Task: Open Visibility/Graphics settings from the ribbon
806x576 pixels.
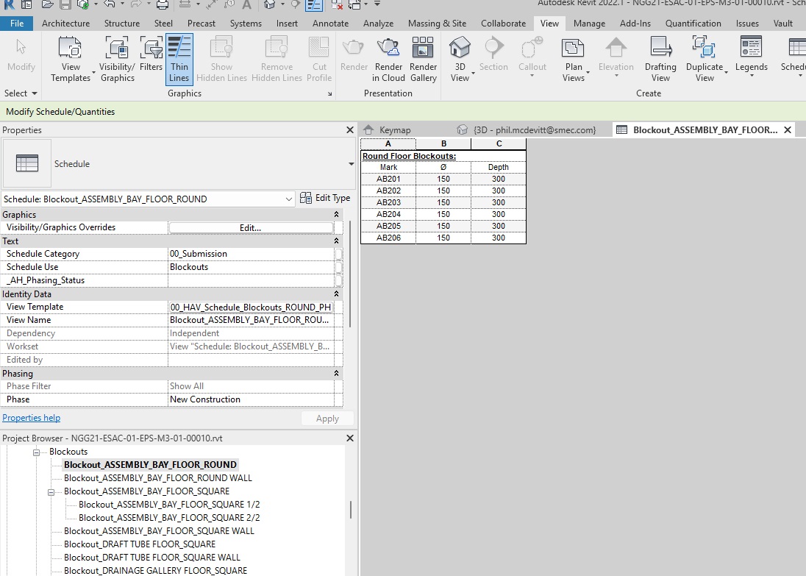Action: click(116, 59)
